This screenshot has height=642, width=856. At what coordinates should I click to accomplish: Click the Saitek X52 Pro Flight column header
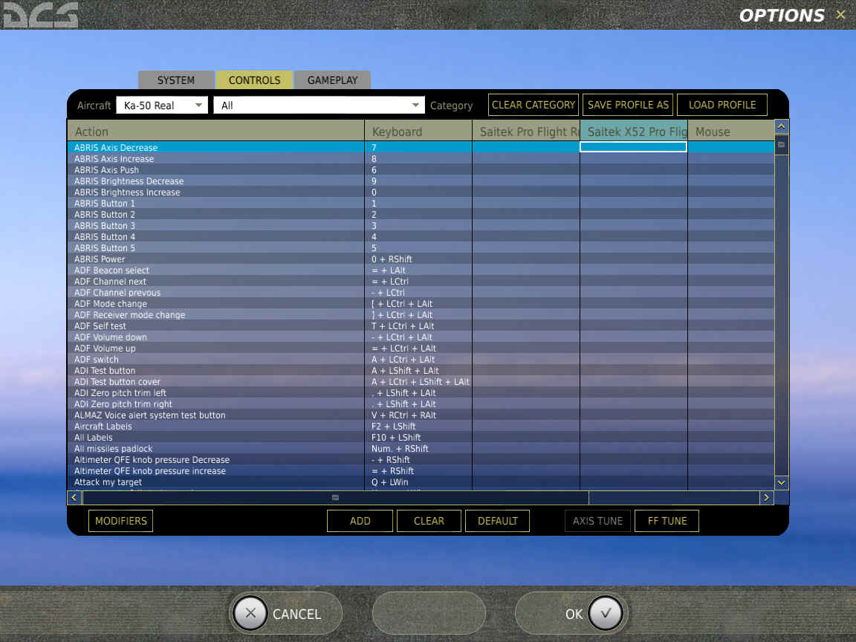pos(633,132)
